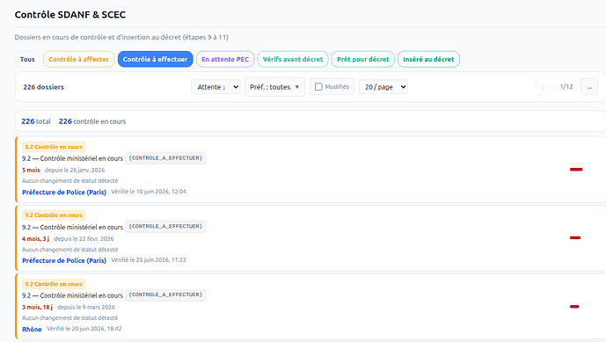The image size is (606, 342).
Task: Go to next page arrow
Action: coord(589,87)
